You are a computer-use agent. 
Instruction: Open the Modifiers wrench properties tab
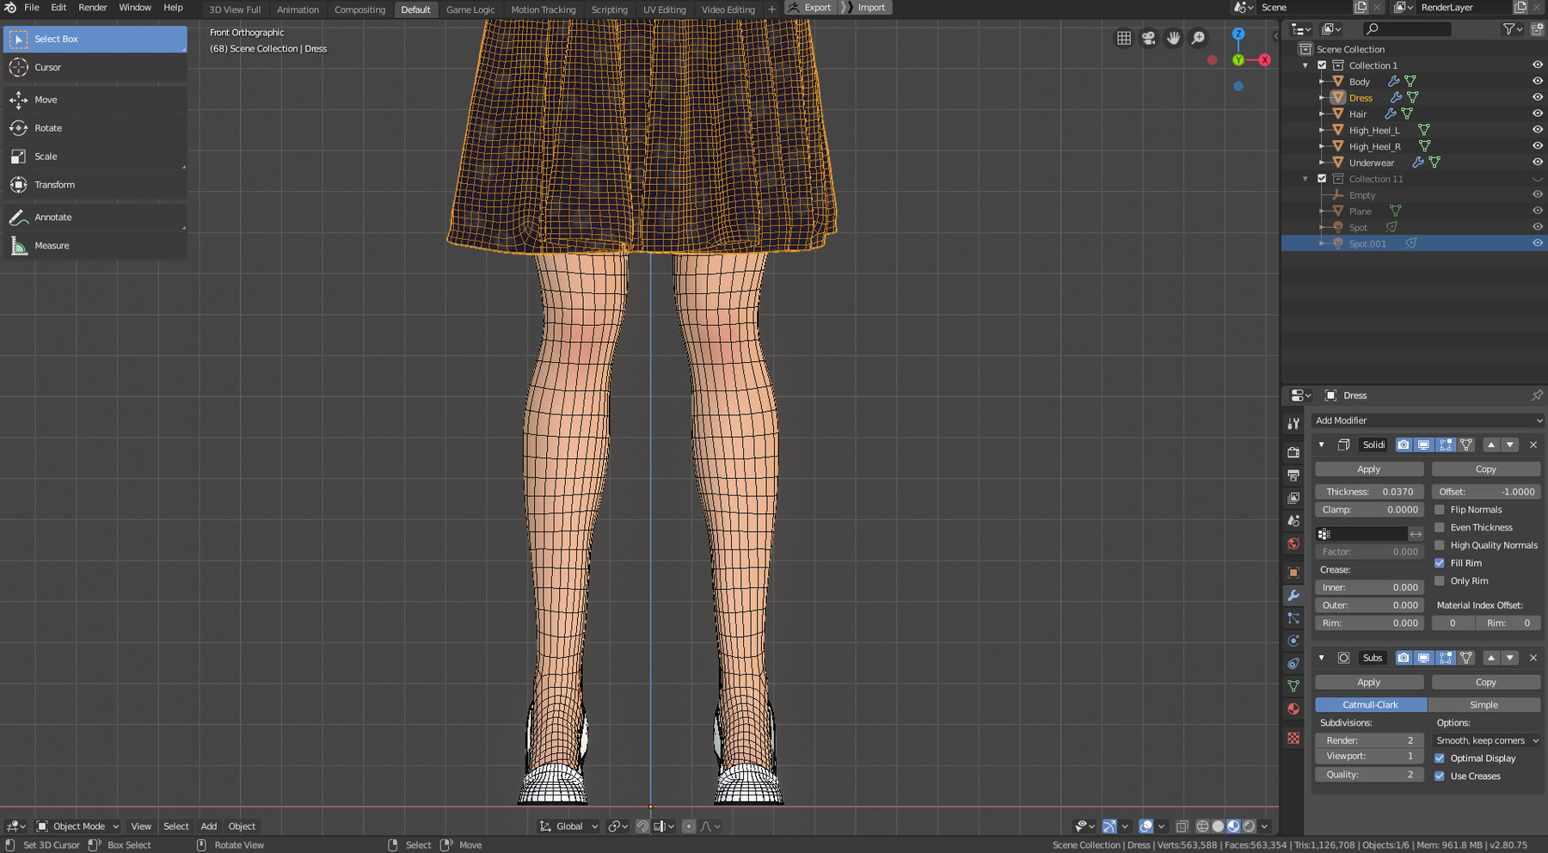[x=1293, y=595]
